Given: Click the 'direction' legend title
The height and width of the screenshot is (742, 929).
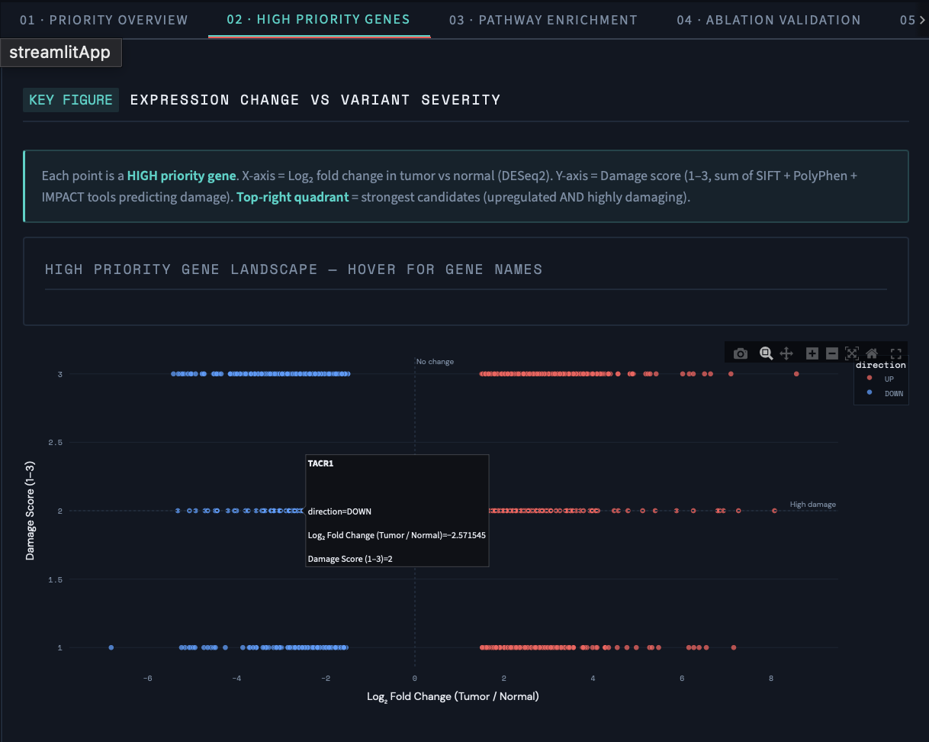Looking at the screenshot, I should (880, 366).
